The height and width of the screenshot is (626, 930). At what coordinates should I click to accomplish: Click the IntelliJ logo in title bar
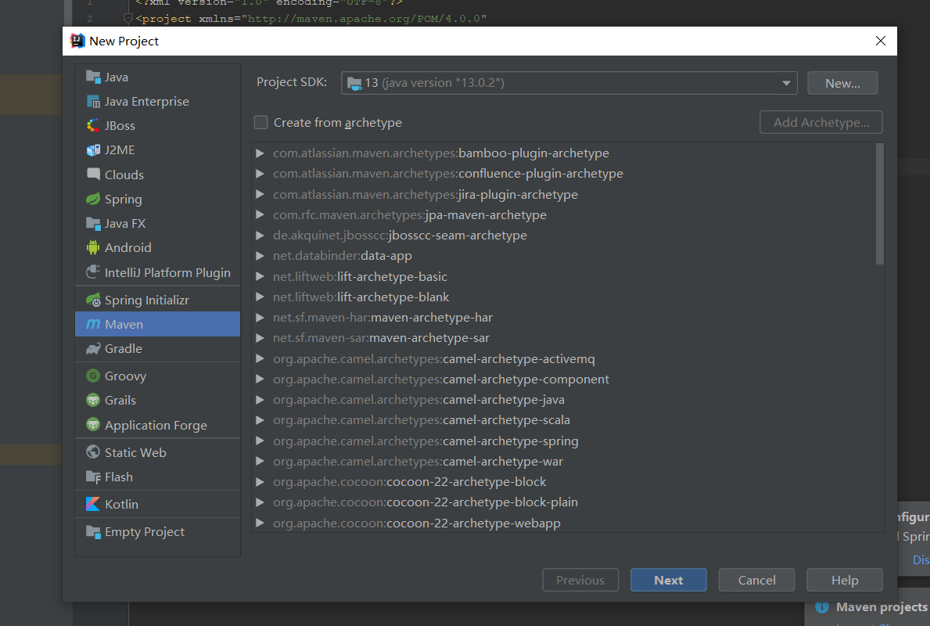(x=77, y=41)
